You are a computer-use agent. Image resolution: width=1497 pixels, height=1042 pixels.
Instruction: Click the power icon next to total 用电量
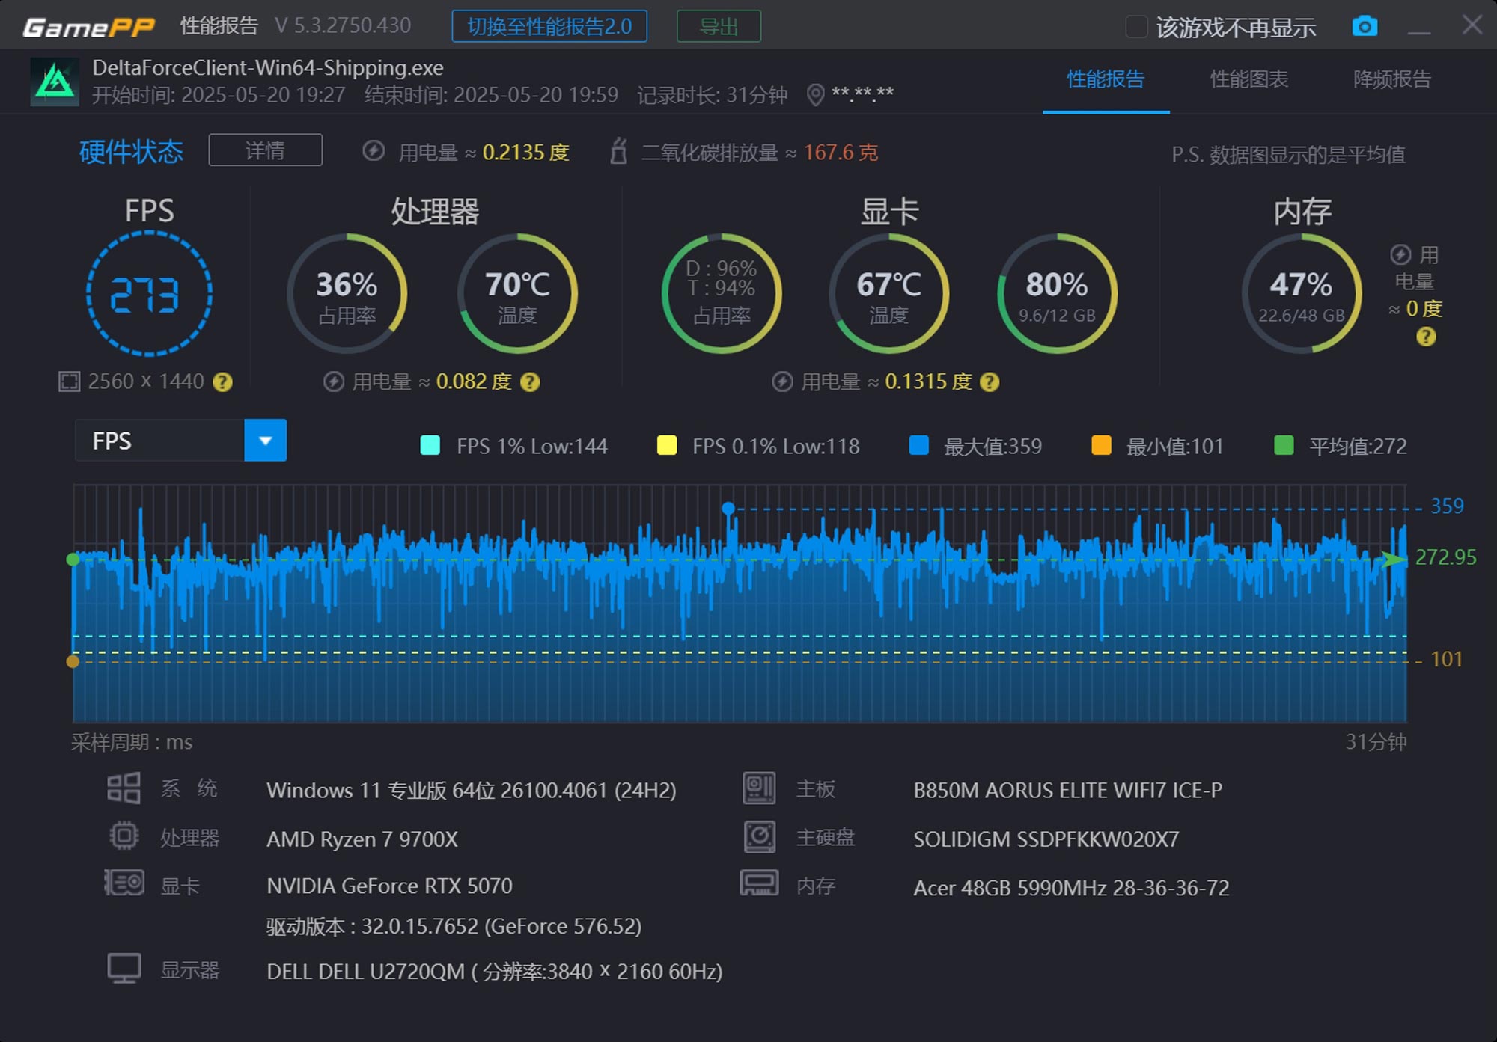point(374,151)
